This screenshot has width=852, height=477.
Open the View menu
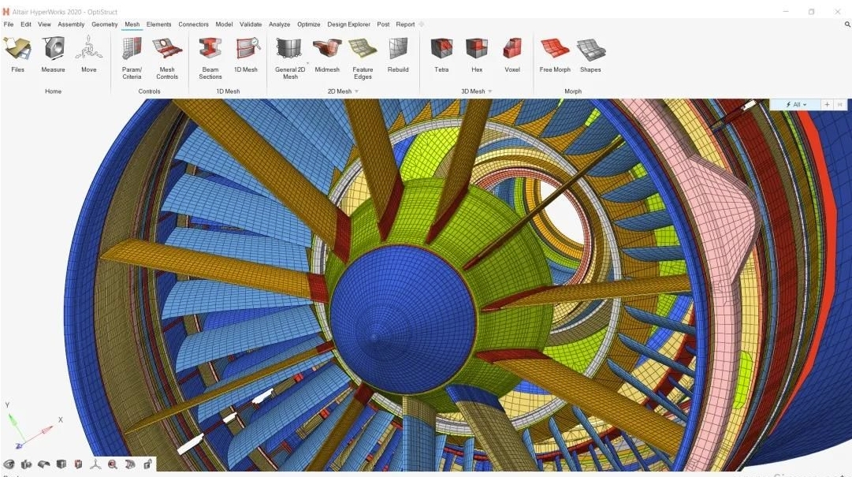click(44, 24)
